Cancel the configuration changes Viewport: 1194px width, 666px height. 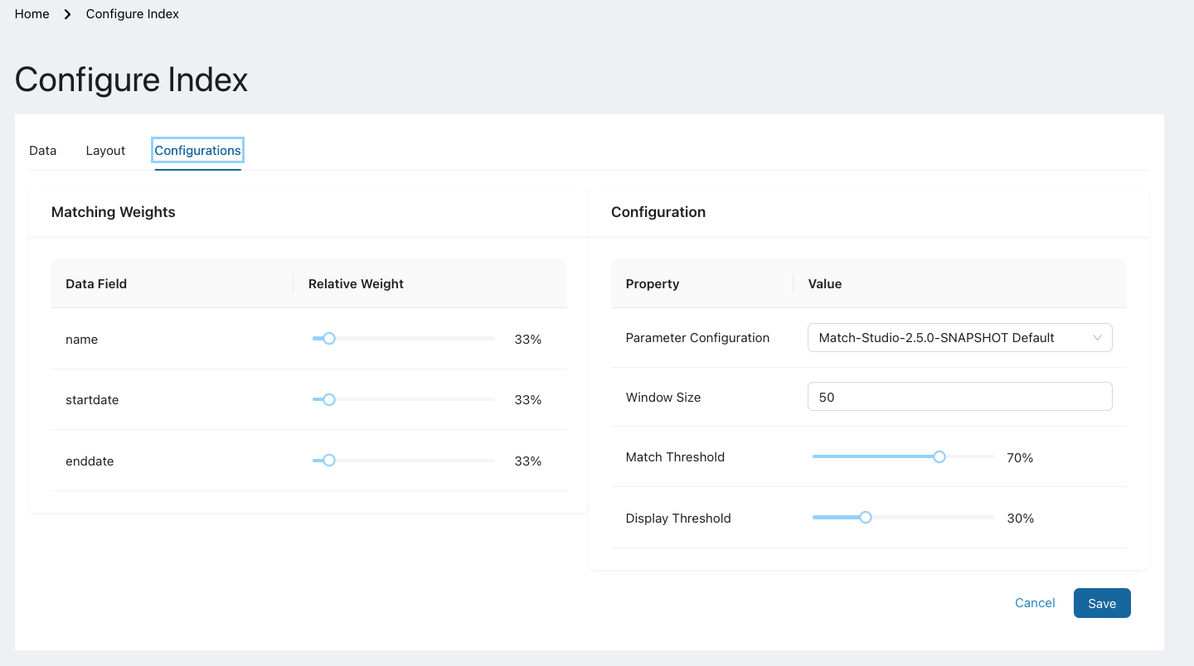pos(1035,603)
